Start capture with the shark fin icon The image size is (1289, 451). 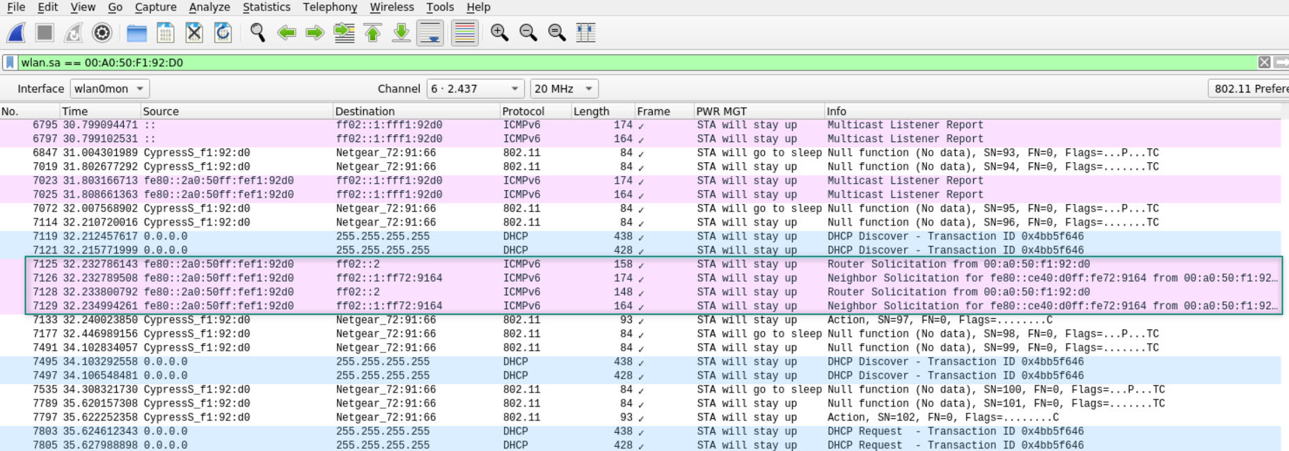coord(16,33)
